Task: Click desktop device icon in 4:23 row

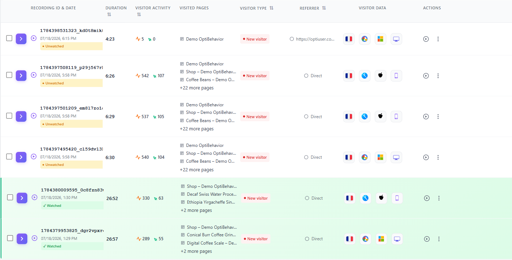Action: click(x=396, y=39)
